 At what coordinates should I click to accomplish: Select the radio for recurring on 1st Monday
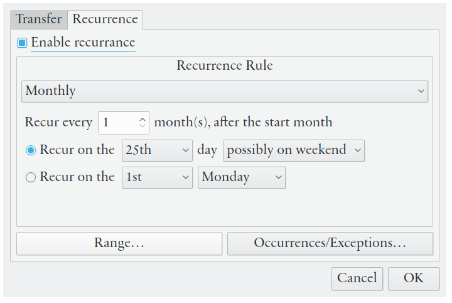[x=31, y=178]
